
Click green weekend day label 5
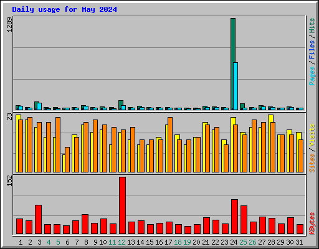(58, 242)
